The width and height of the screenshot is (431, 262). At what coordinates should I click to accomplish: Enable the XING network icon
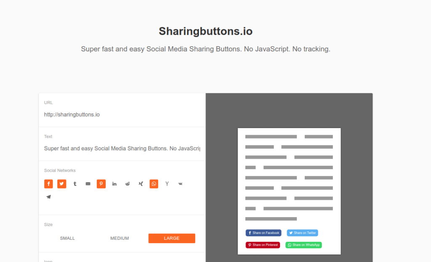pos(141,183)
